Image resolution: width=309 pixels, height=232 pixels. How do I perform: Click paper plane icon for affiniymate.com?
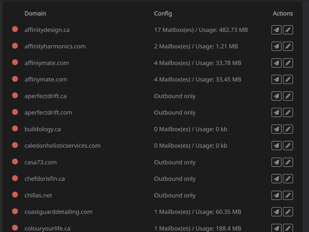276,63
